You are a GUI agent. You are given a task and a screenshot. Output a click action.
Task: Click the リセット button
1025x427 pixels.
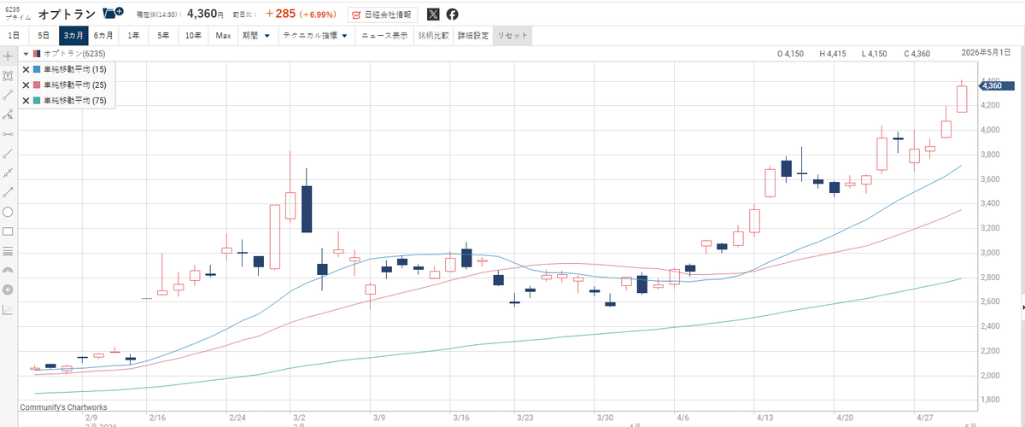(x=513, y=36)
